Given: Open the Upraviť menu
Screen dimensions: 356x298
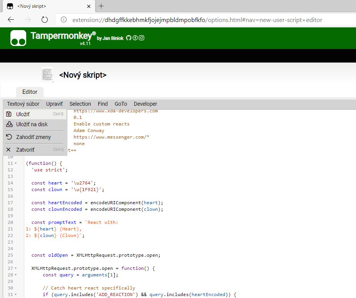Looking at the screenshot, I should (54, 104).
